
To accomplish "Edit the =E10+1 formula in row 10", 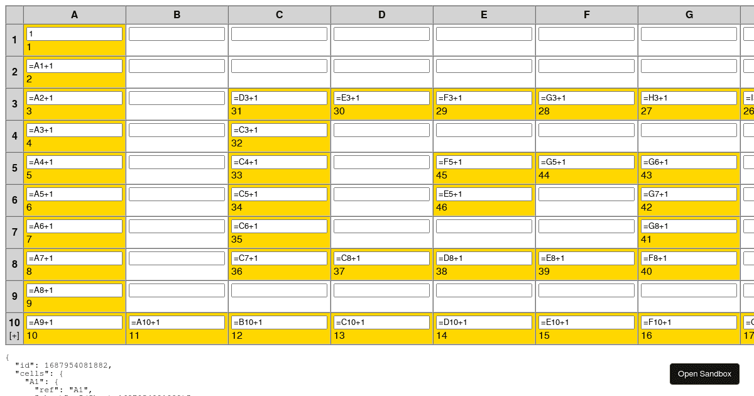I will click(586, 322).
